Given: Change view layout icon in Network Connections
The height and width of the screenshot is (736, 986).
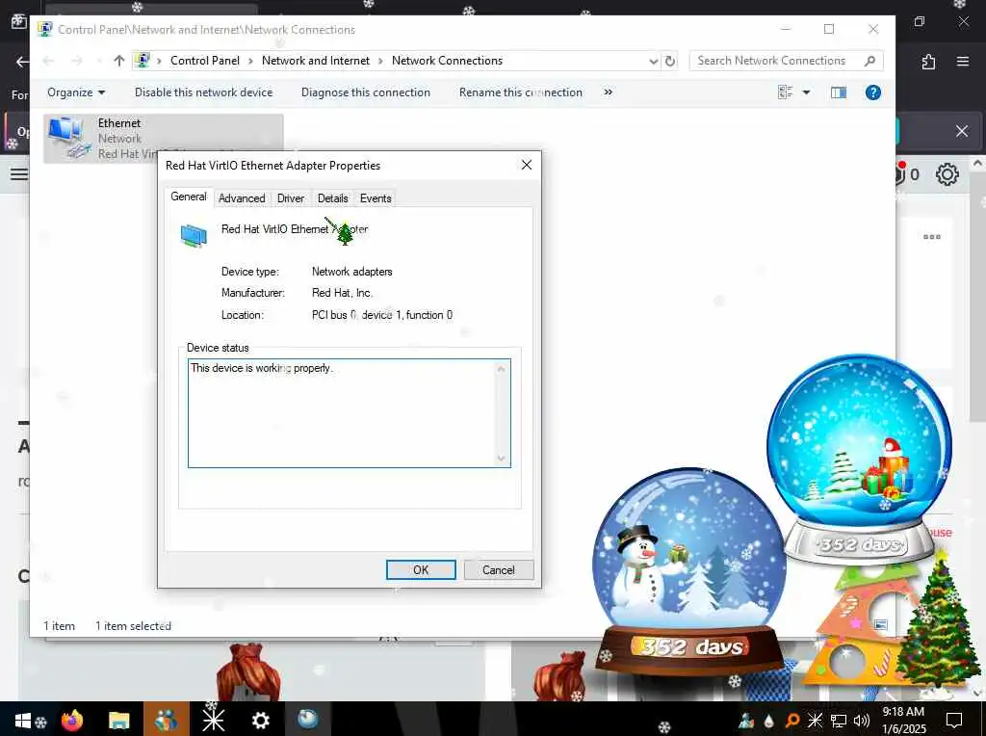Looking at the screenshot, I should [x=786, y=92].
